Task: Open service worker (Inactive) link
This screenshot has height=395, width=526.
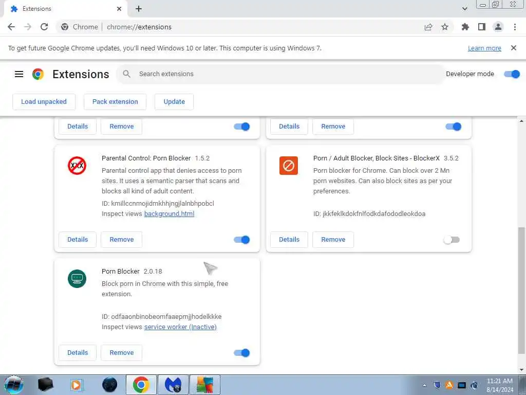Action: [x=180, y=327]
